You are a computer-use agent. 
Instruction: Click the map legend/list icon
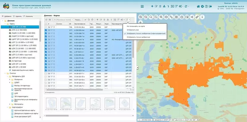176,17
